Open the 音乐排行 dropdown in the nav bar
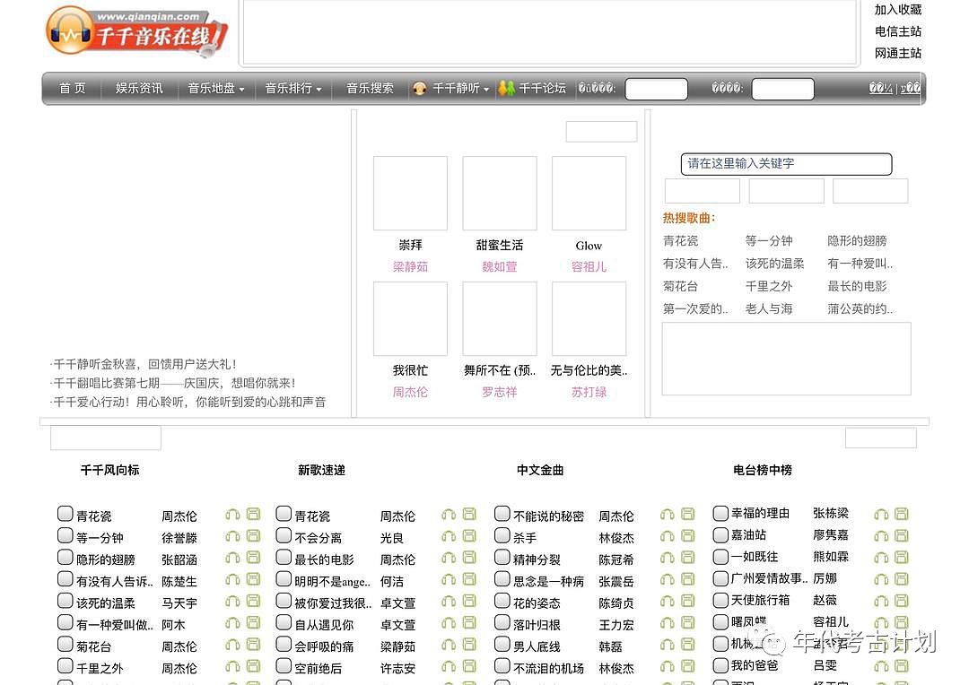This screenshot has width=969, height=685. (x=293, y=89)
